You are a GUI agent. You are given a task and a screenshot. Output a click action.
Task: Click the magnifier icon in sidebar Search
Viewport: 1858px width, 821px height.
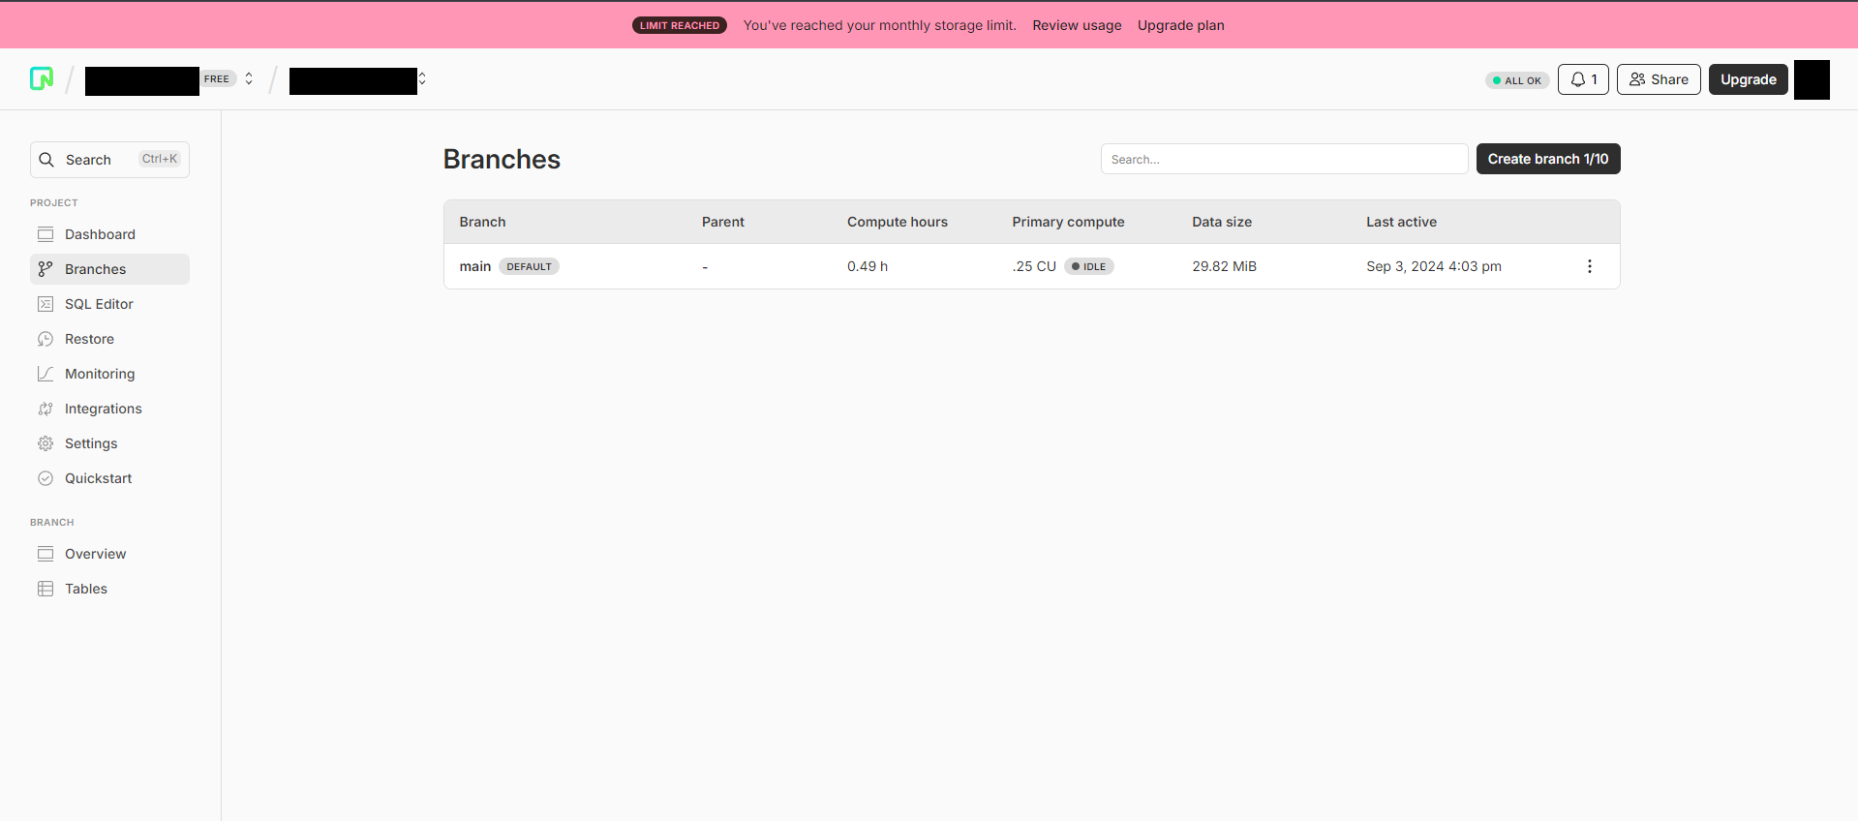point(46,160)
